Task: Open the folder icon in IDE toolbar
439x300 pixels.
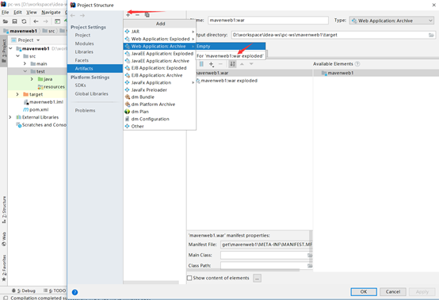Action: (x=6, y=21)
